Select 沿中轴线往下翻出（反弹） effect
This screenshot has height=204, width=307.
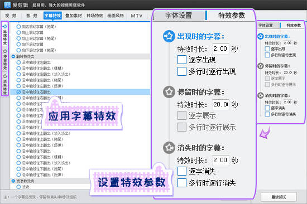tap(40, 174)
